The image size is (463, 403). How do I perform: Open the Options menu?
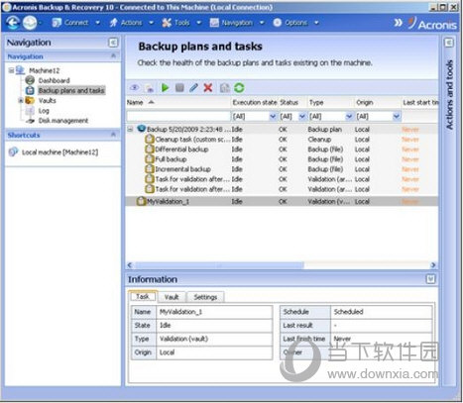point(295,23)
